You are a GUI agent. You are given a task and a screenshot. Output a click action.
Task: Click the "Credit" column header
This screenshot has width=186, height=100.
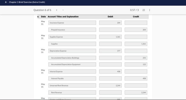click(x=136, y=17)
